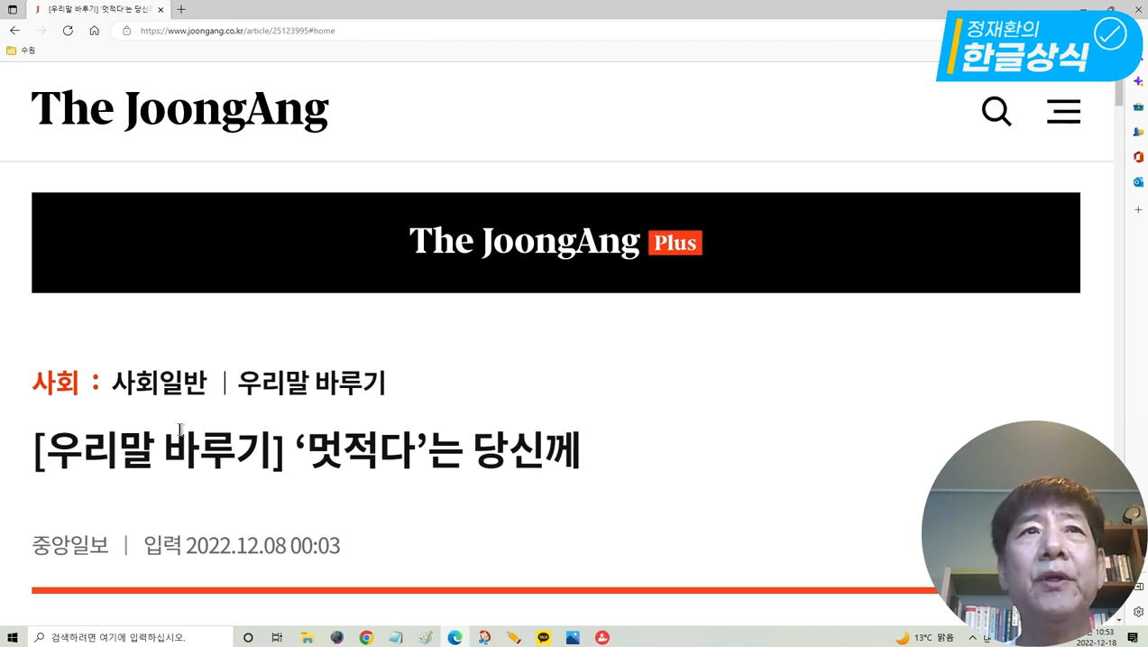Open the 사회일반 subcategory link
This screenshot has height=647, width=1148.
[x=159, y=383]
